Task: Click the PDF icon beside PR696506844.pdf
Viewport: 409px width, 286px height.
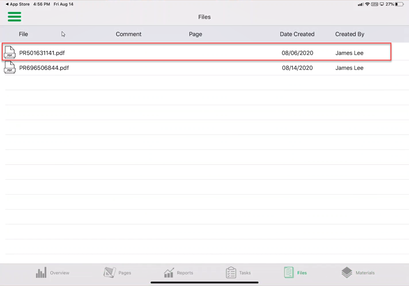Action: (x=10, y=68)
